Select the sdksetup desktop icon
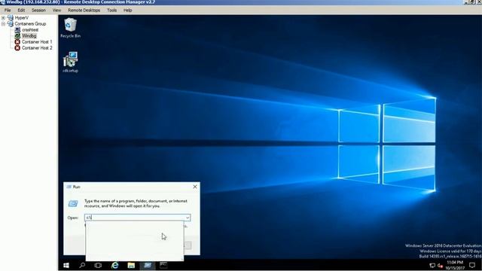The image size is (482, 271). pyautogui.click(x=70, y=62)
